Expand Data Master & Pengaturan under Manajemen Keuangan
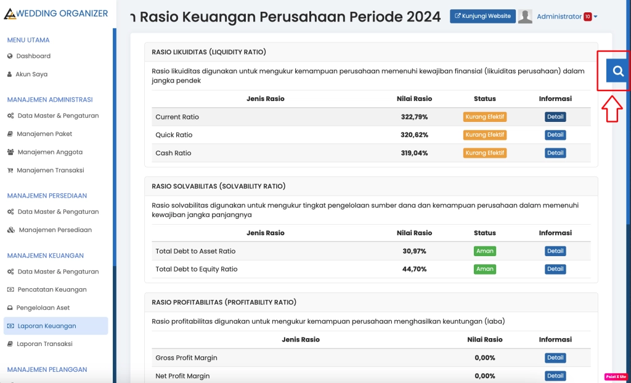Viewport: 631px width, 383px height. [x=58, y=272]
